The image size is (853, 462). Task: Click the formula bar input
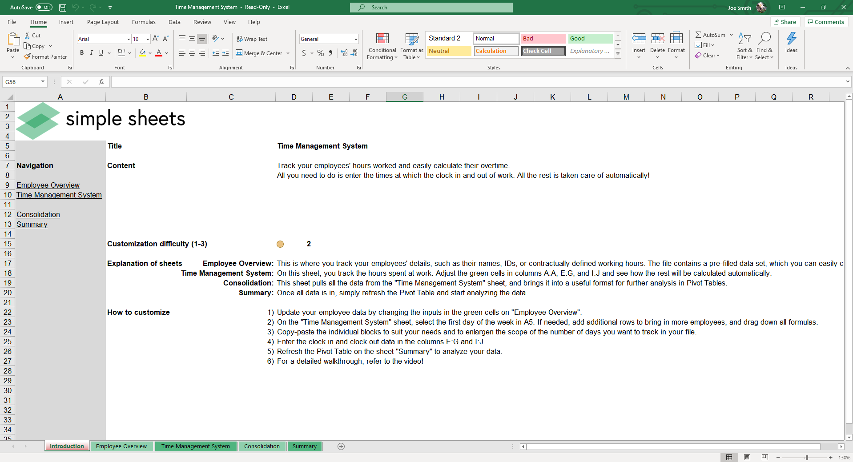tap(478, 82)
